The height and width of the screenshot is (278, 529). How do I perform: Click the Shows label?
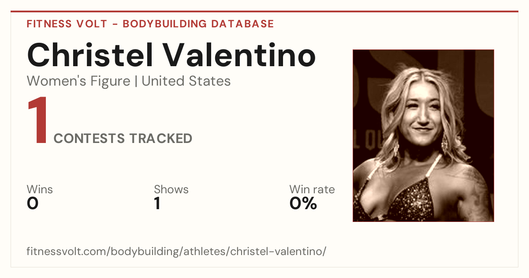click(x=171, y=190)
